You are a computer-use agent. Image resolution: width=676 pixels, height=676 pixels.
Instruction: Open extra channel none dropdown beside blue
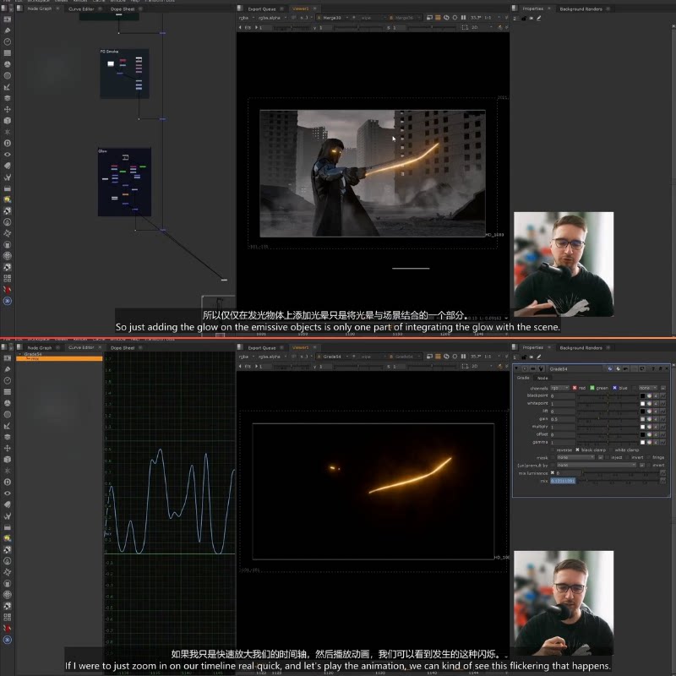(648, 388)
